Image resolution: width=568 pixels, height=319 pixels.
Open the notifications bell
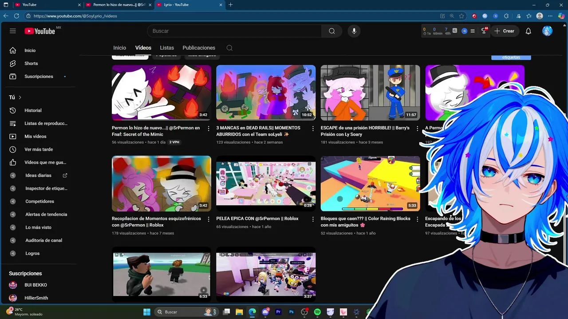pos(529,31)
